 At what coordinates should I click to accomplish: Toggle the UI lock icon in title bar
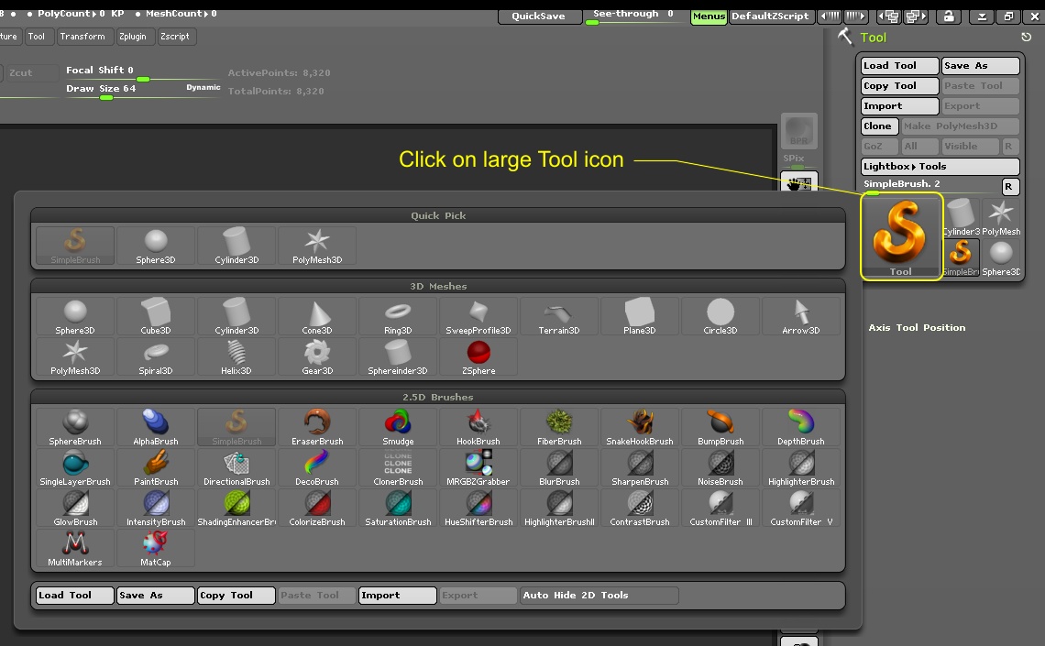949,16
